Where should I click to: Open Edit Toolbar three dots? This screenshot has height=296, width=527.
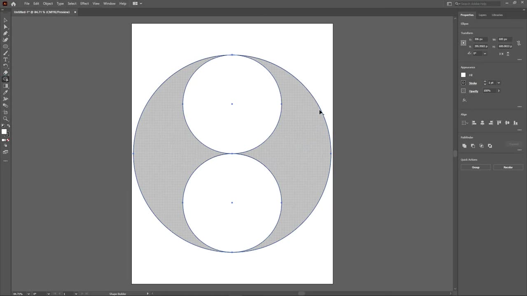pos(5,161)
